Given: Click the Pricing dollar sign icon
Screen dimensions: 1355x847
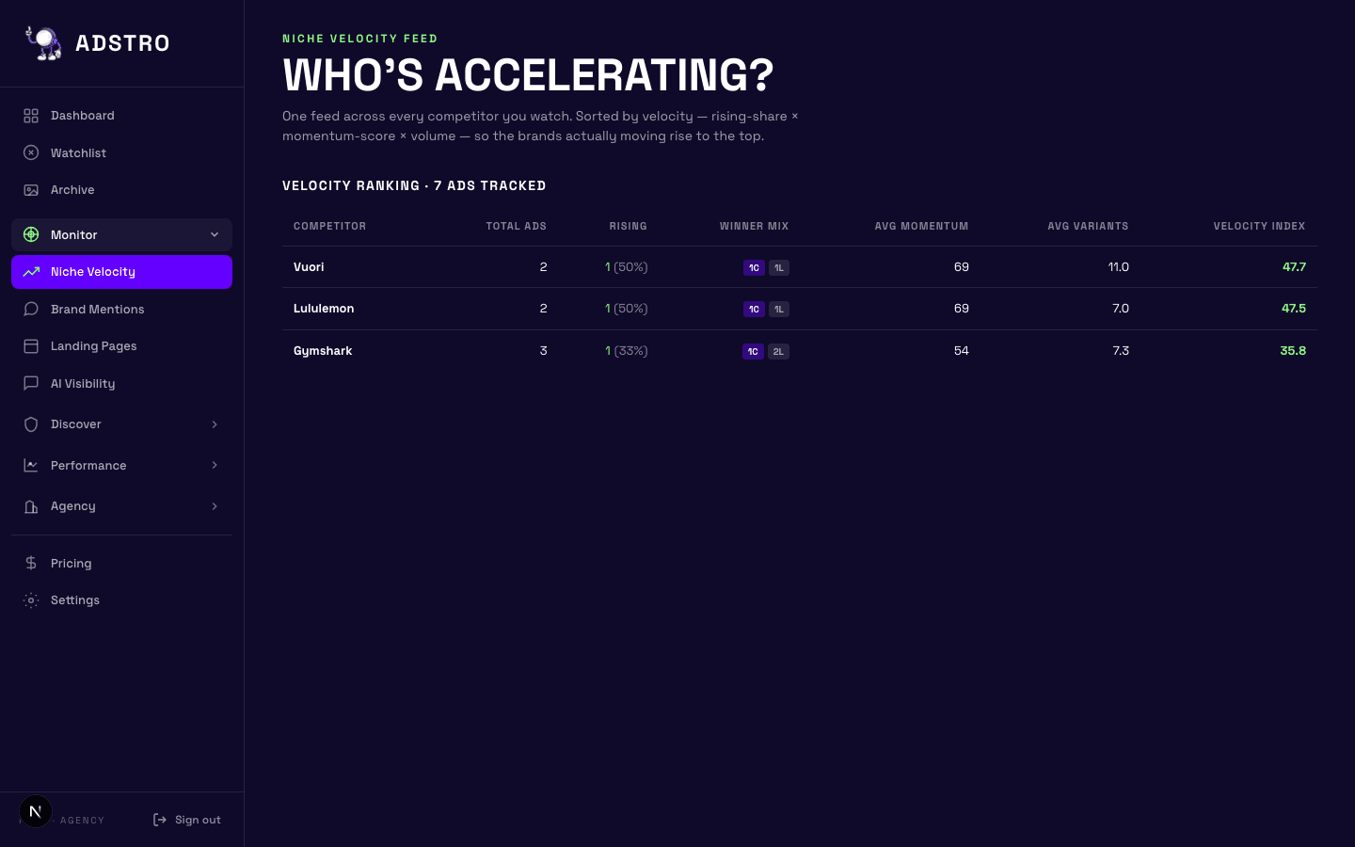Looking at the screenshot, I should click(31, 564).
